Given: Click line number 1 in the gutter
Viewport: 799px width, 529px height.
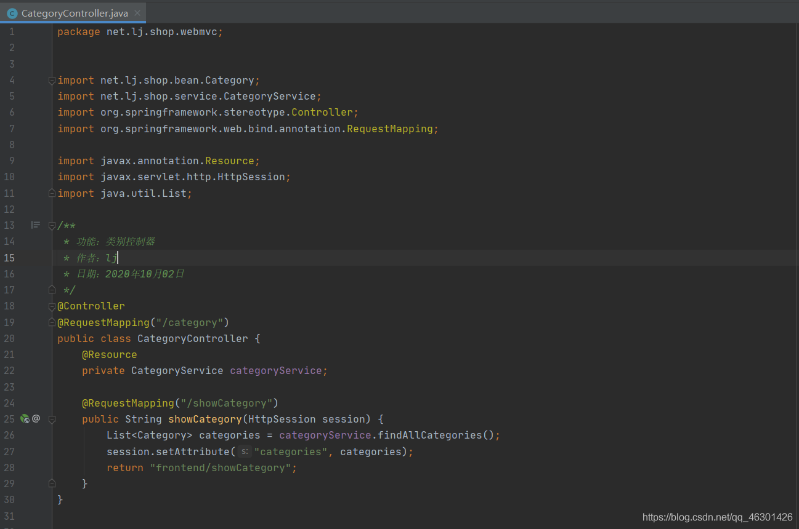Looking at the screenshot, I should pyautogui.click(x=12, y=31).
